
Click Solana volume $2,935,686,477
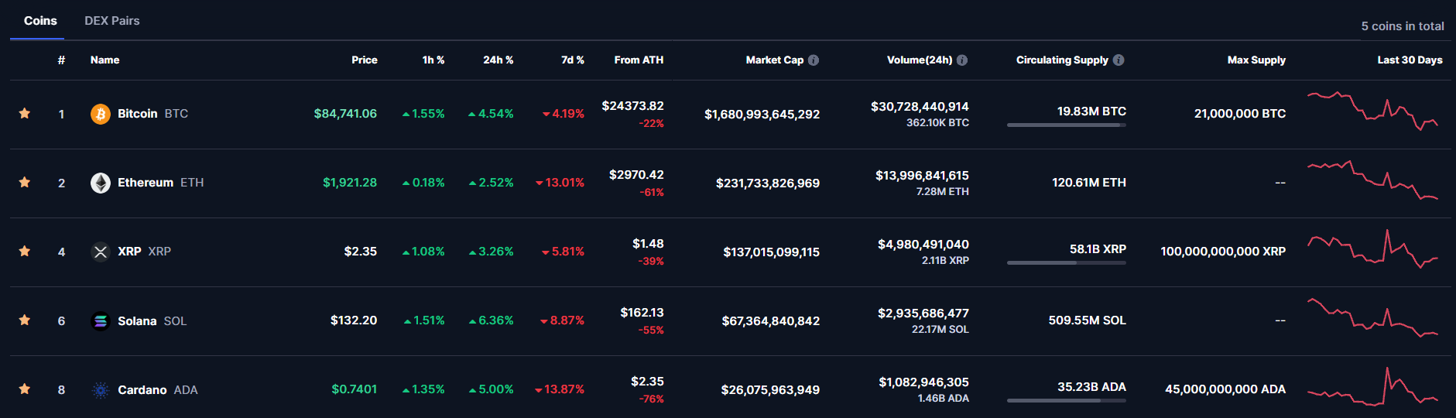coord(923,313)
